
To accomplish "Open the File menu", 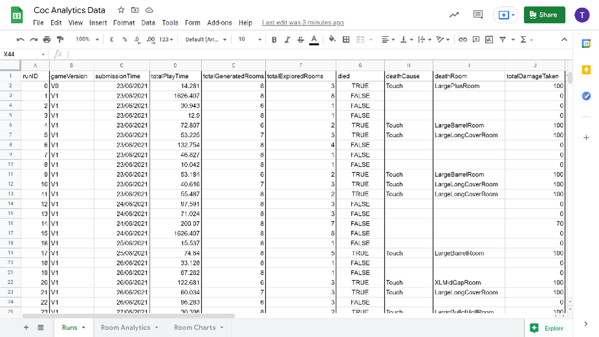I will [x=38, y=23].
